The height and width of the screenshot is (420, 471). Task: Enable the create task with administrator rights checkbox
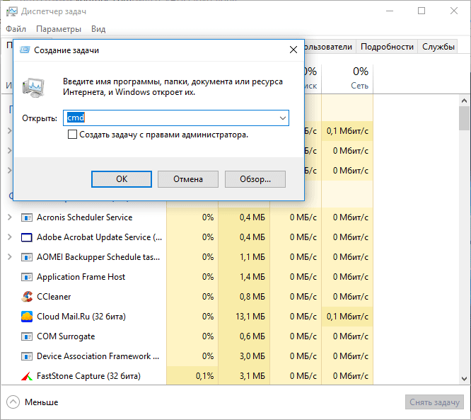tap(72, 135)
